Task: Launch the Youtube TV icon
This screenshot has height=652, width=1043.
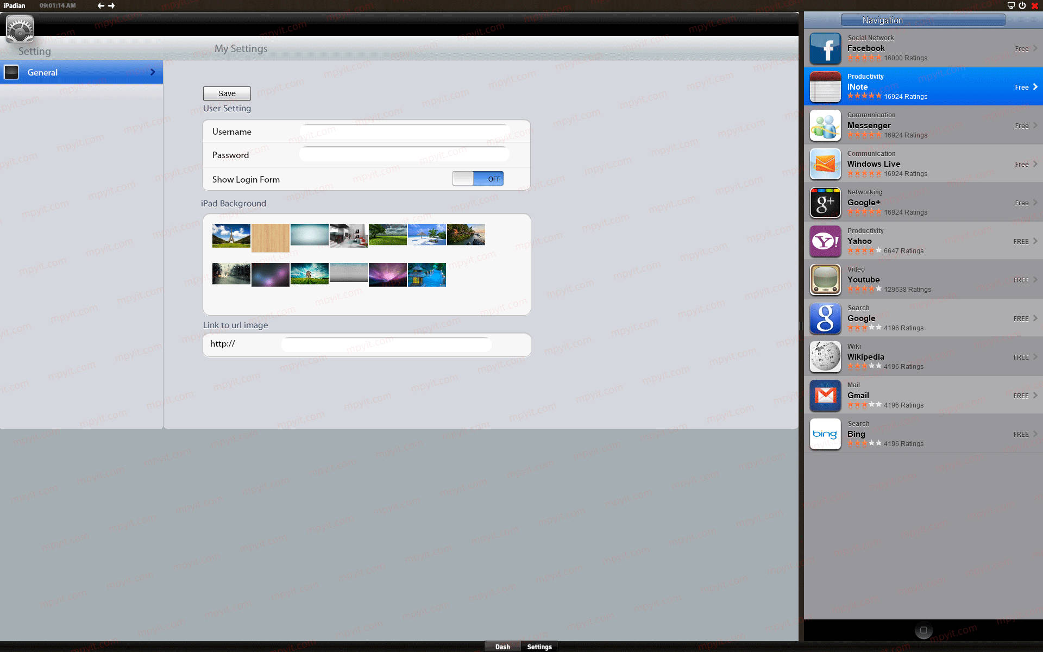Action: pos(825,280)
